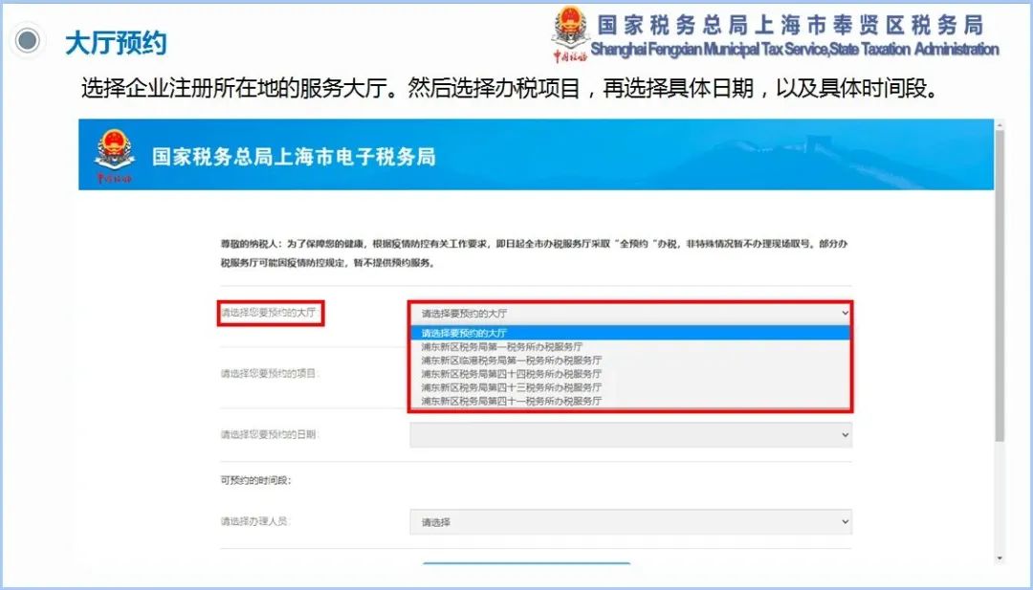Click the instruction sentence starting 选择企业注册所在地
Viewport: 1033px width, 590px height.
[510, 88]
